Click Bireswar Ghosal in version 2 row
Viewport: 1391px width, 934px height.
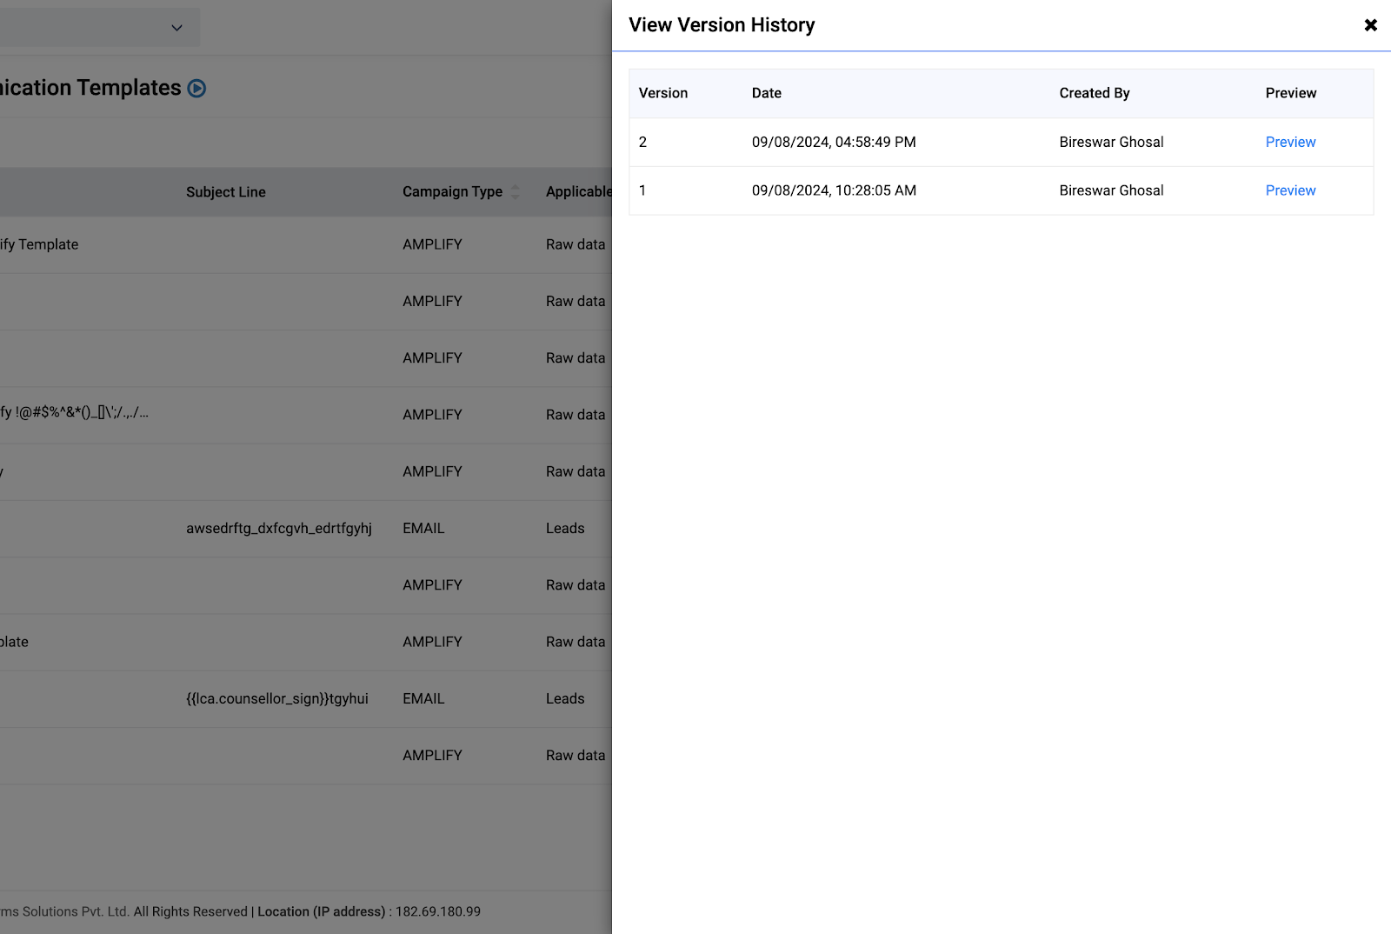point(1110,142)
